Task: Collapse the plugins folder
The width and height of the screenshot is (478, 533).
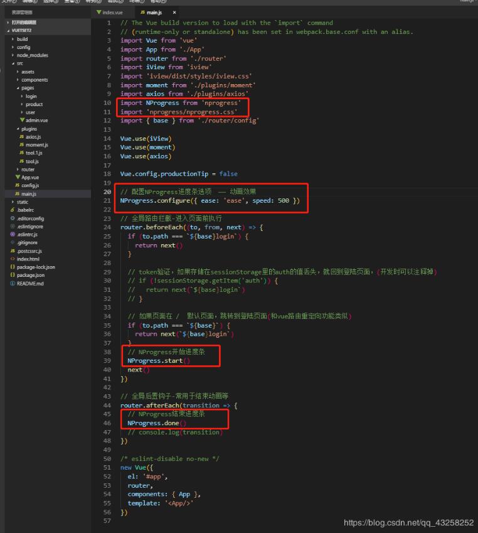Action: 18,129
